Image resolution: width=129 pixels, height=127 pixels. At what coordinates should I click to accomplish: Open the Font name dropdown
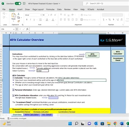[x=41, y=15]
